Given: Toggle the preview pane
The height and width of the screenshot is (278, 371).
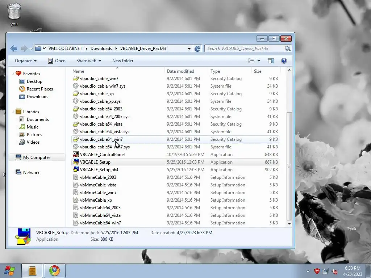Looking at the screenshot, I should pyautogui.click(x=271, y=61).
